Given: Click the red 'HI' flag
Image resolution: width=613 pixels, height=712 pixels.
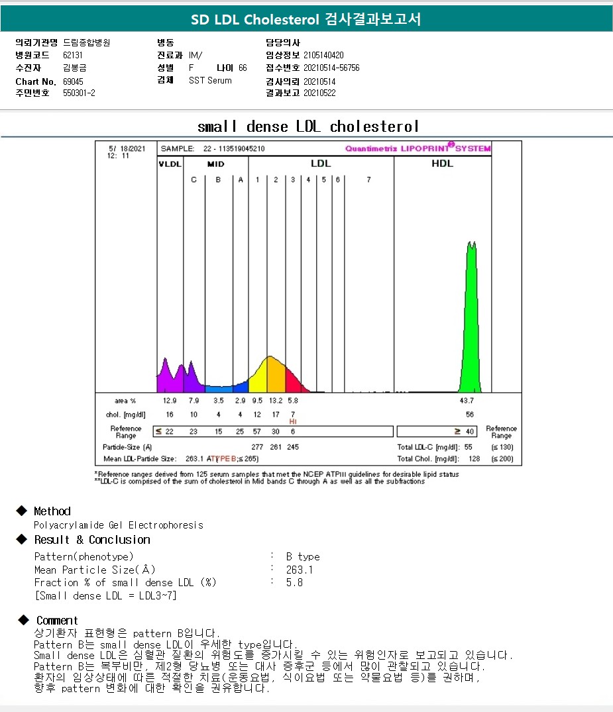Looking at the screenshot, I should (293, 422).
